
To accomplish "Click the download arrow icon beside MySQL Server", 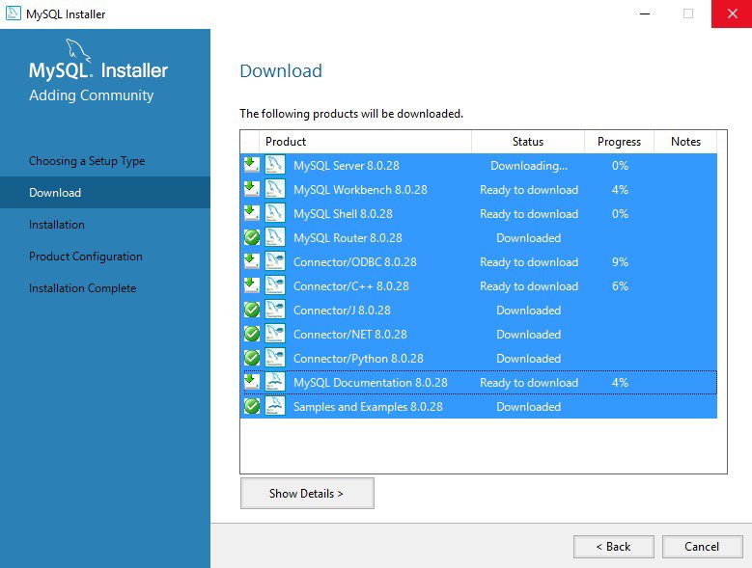I will click(251, 165).
